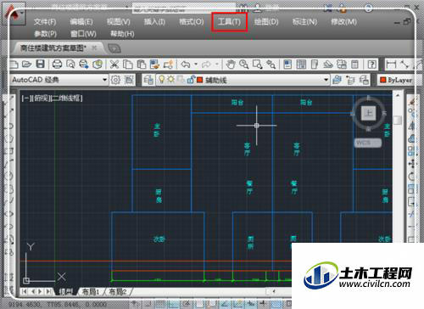Click the Paste clipboard icon
Screen dimensions: 424x309
pos(141,65)
